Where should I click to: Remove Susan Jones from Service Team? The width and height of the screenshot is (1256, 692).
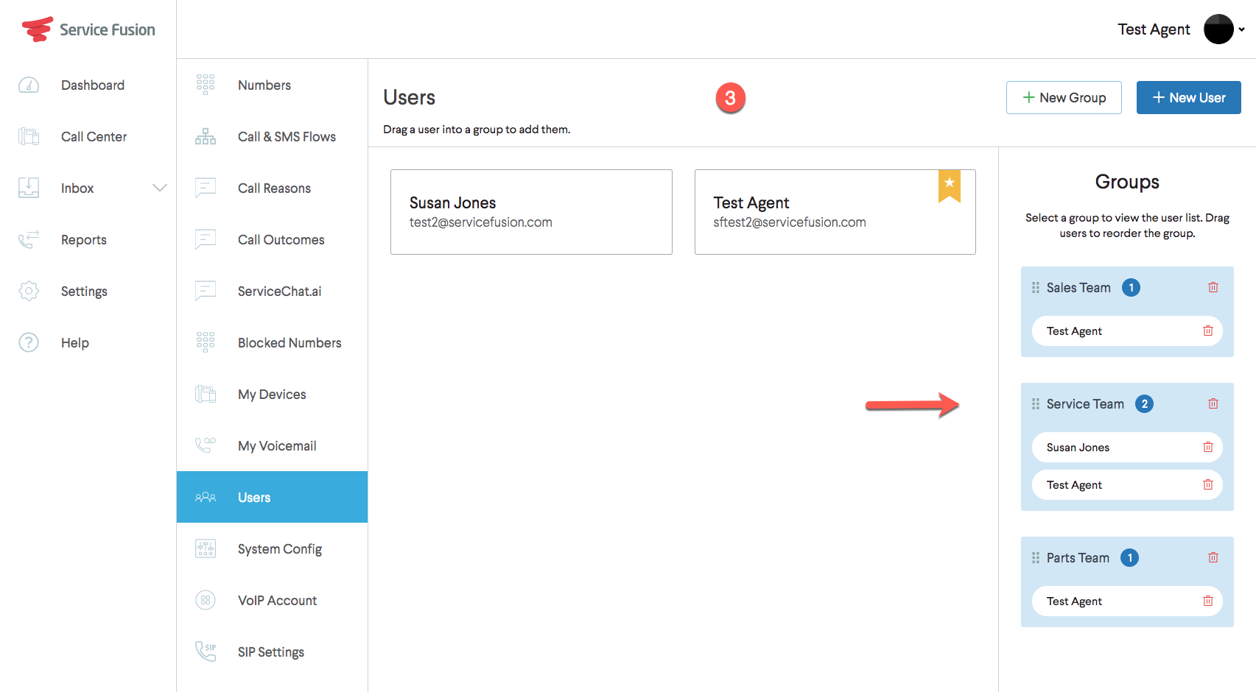point(1208,447)
